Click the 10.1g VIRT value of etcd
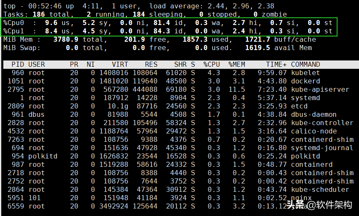 118,106
